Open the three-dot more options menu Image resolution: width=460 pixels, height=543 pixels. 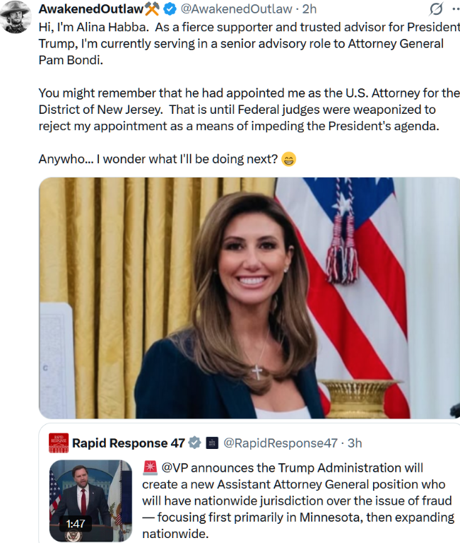(x=456, y=9)
